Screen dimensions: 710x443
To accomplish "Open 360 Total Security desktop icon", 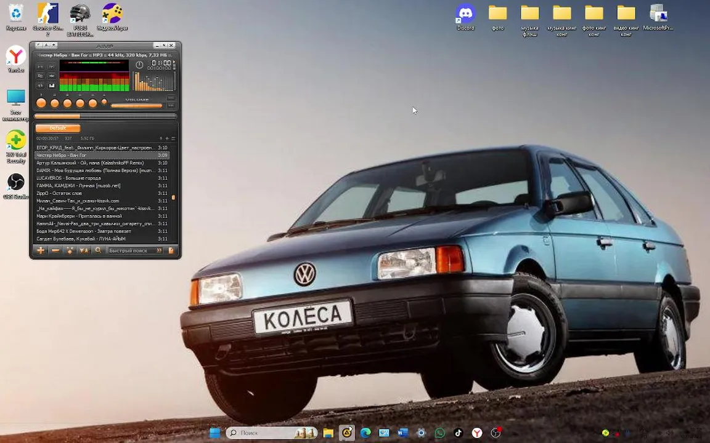I will (16, 147).
